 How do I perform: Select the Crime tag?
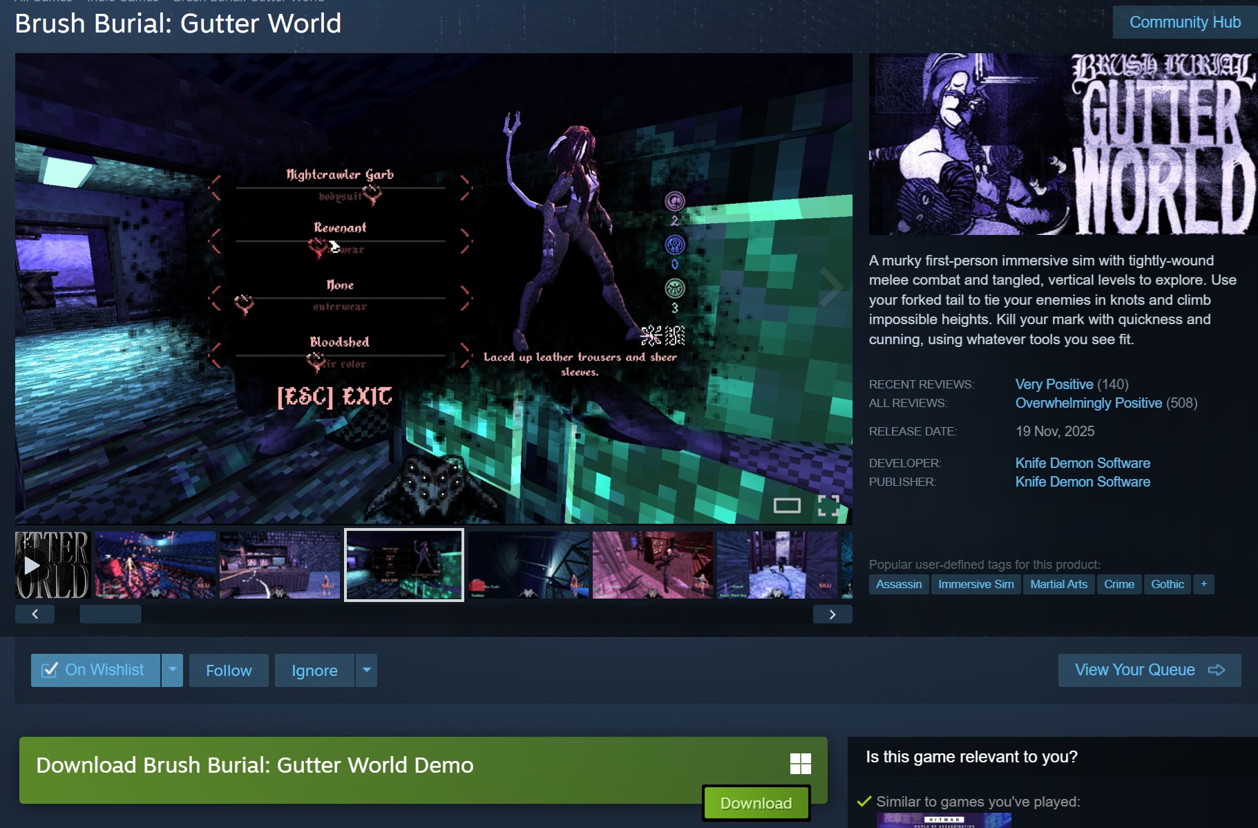(x=1119, y=584)
